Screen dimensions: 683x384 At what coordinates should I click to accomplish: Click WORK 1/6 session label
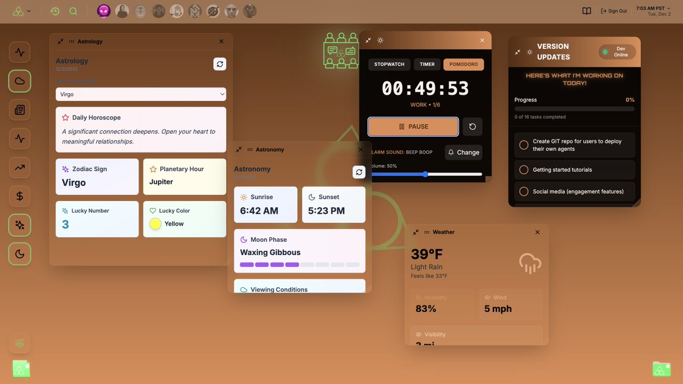pos(425,105)
